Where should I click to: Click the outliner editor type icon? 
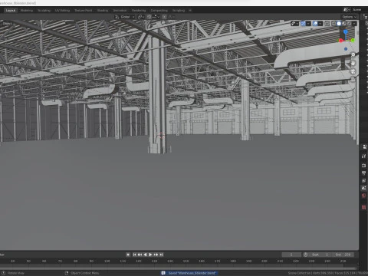tap(366, 17)
